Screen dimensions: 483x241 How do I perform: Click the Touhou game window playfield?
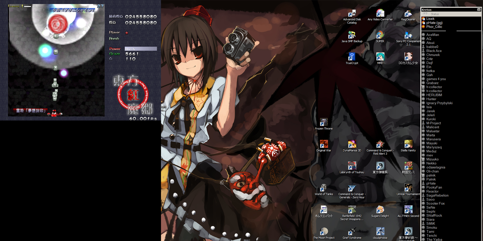(x=56, y=75)
